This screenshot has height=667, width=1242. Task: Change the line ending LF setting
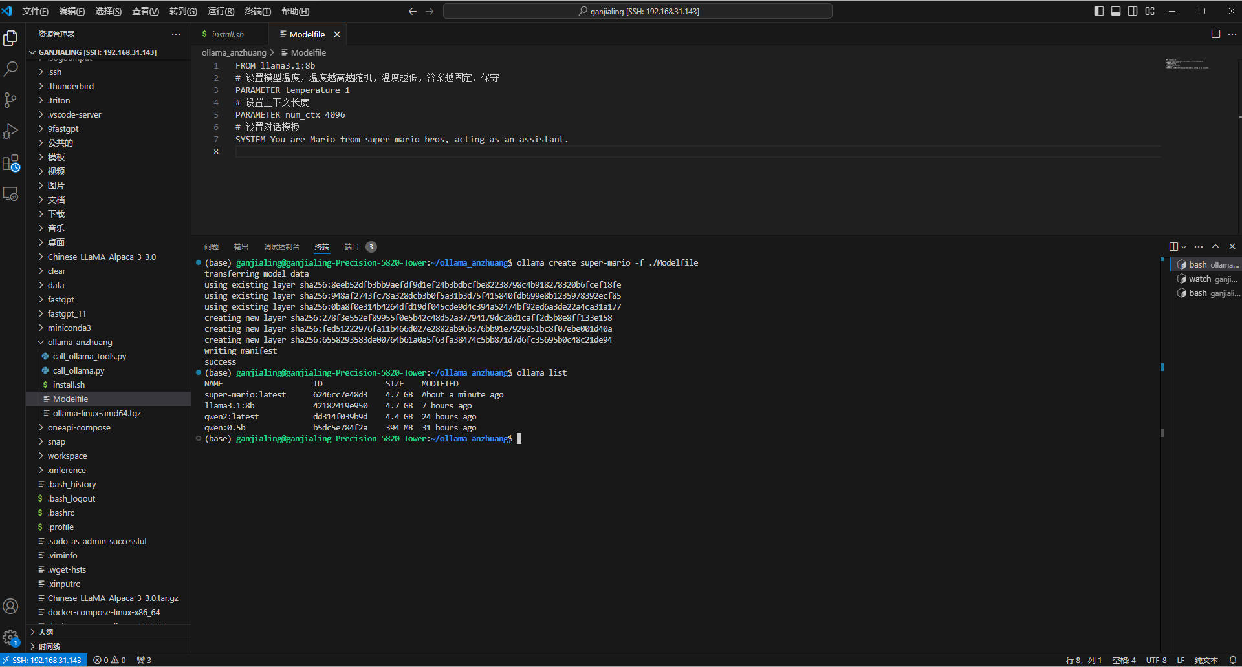[1181, 660]
